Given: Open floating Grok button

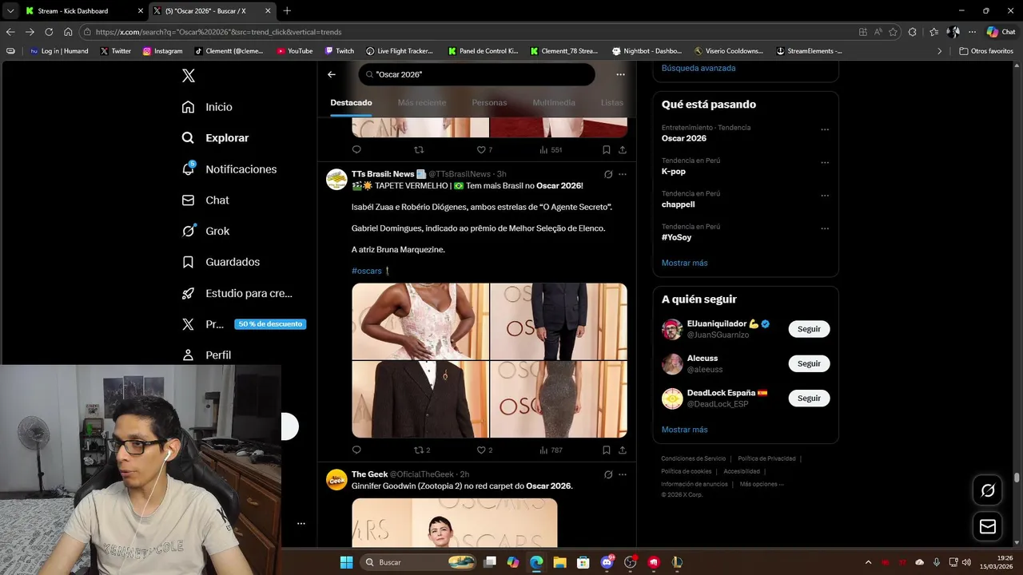Looking at the screenshot, I should tap(988, 490).
